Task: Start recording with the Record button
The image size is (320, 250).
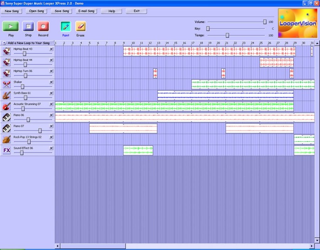Action: (x=43, y=26)
